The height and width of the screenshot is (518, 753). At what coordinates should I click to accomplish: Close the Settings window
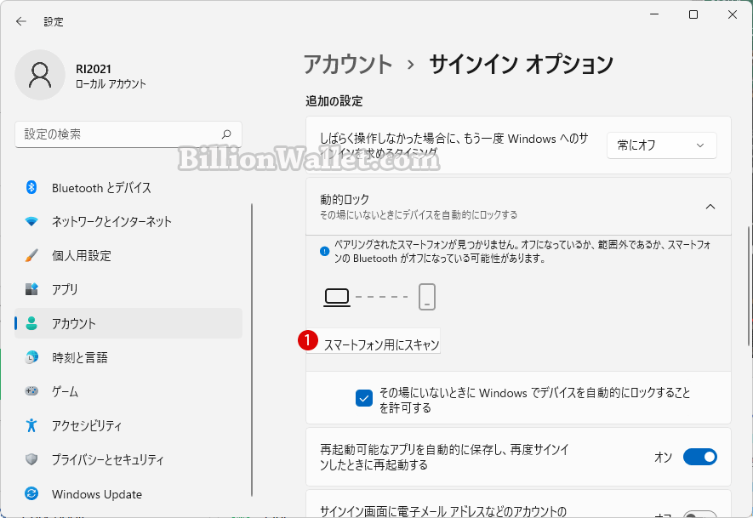point(733,14)
